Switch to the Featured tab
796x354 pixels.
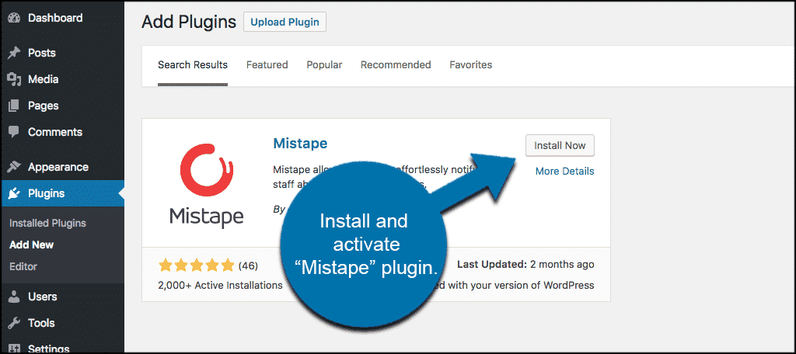267,65
